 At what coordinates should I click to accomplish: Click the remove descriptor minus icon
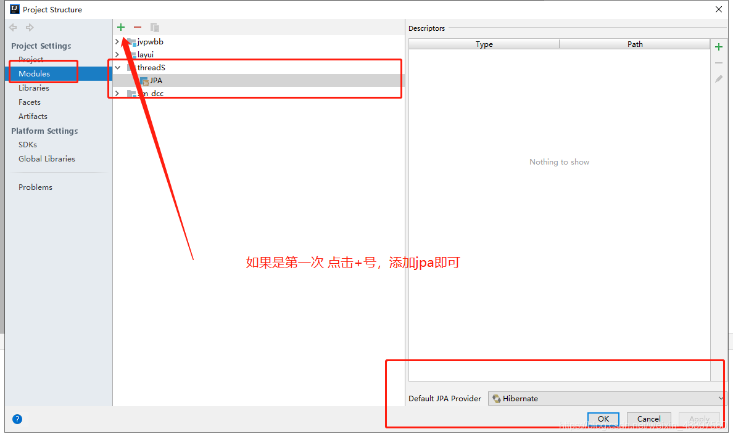pyautogui.click(x=719, y=63)
